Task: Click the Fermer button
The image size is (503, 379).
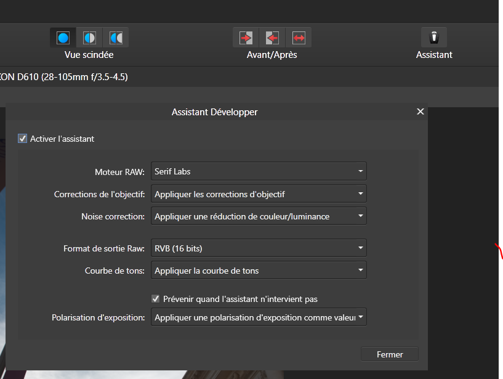Action: tap(390, 354)
